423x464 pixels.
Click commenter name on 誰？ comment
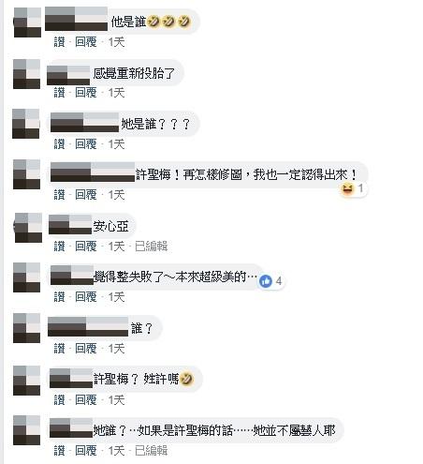[x=88, y=327]
